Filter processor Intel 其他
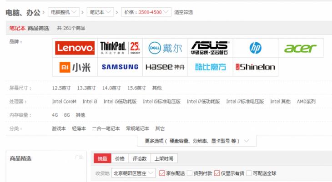The image size is (332, 182). (280, 102)
